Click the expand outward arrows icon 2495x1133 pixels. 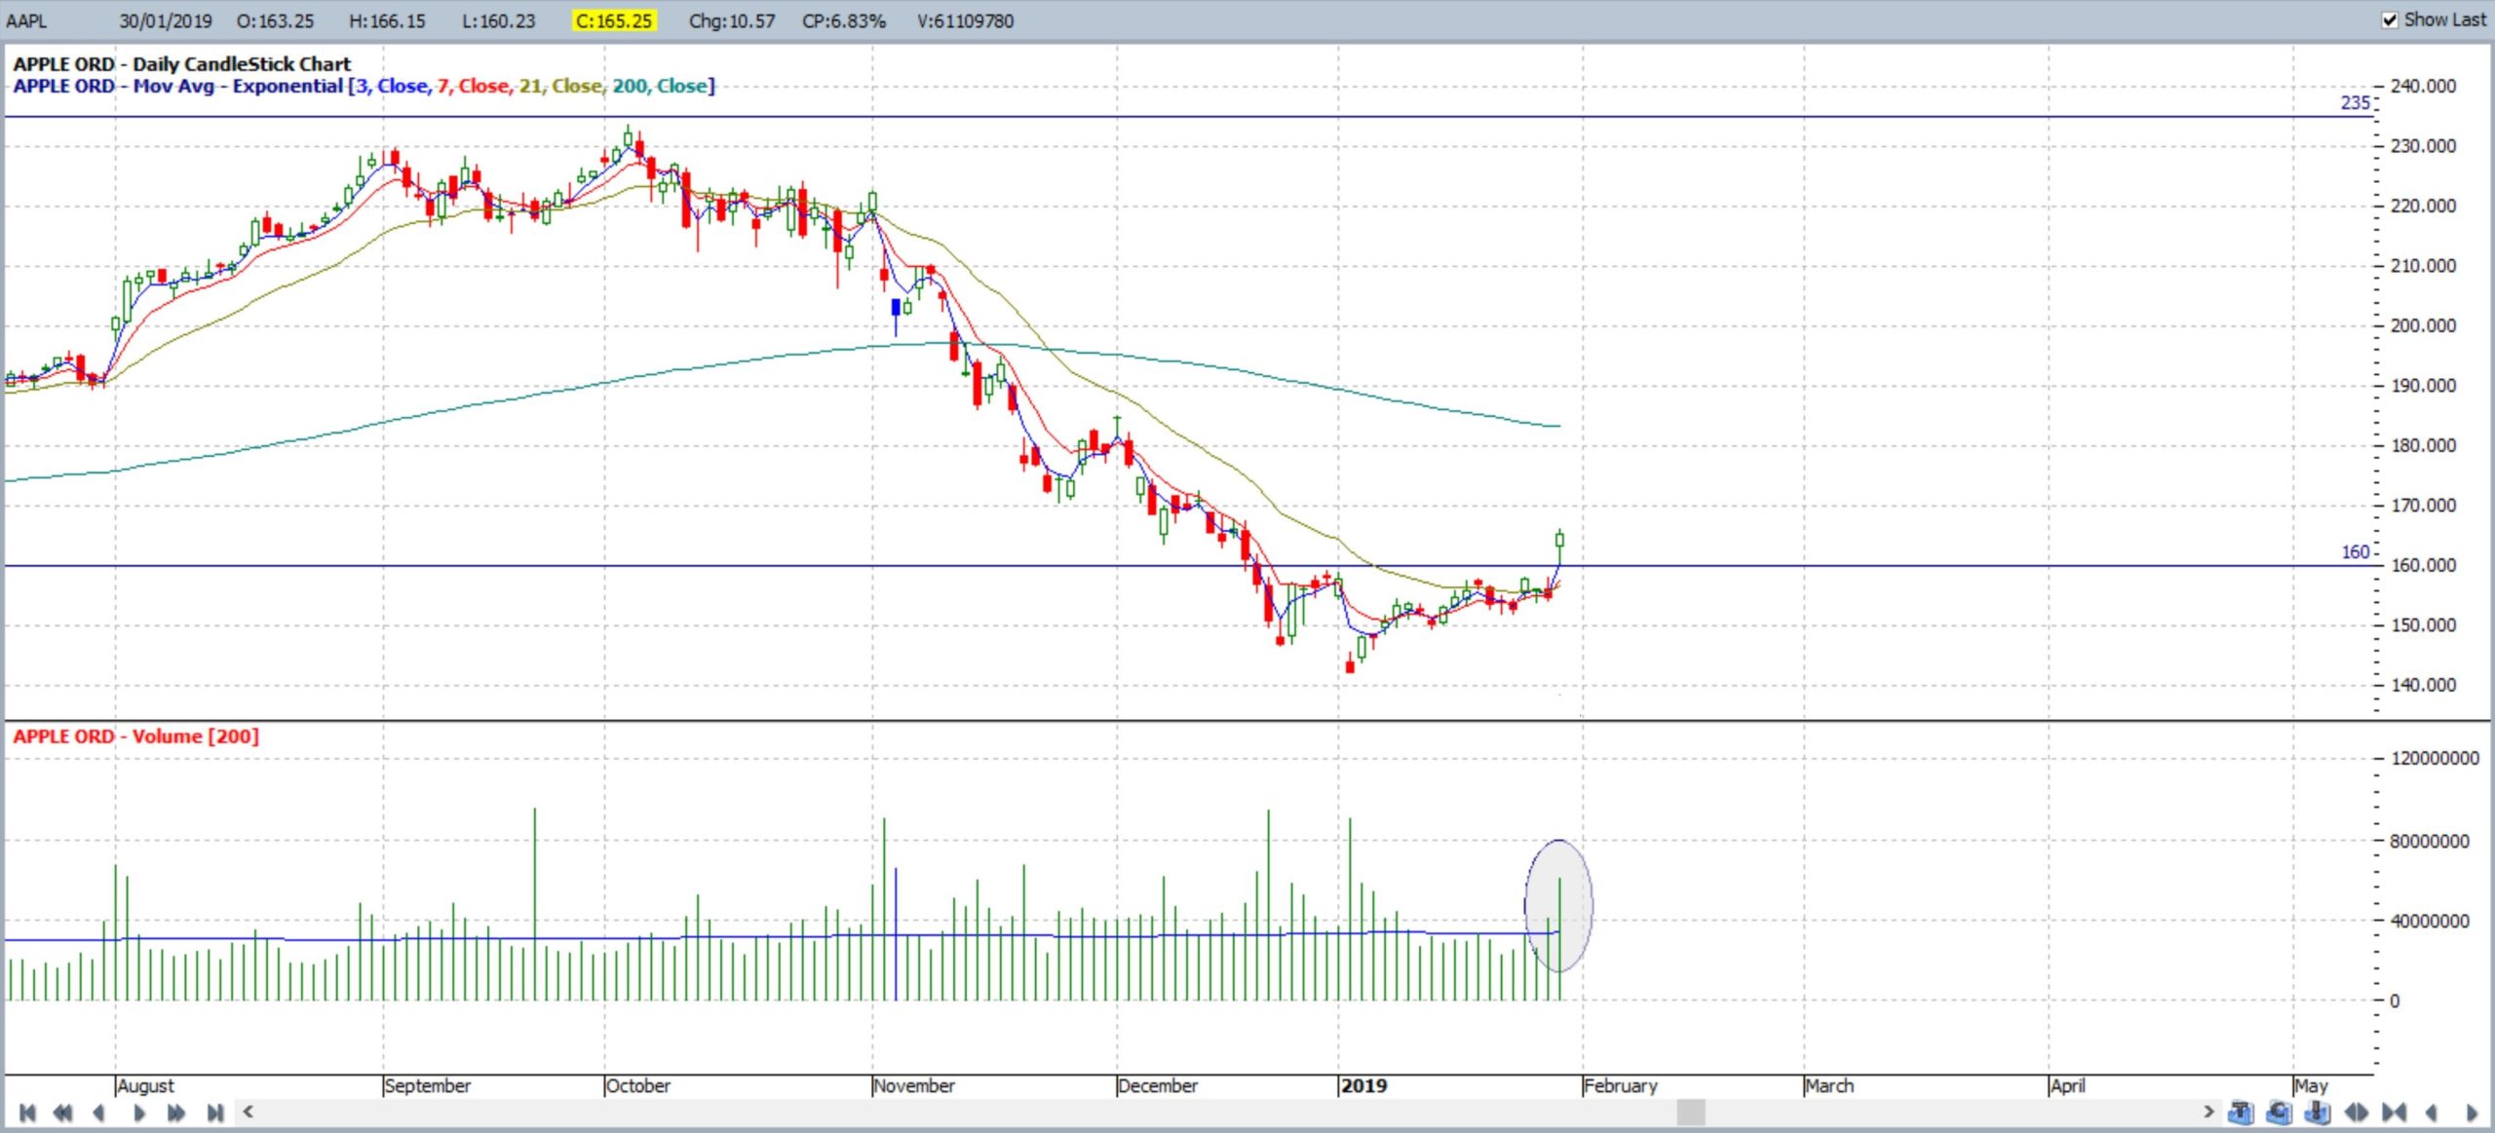2357,1112
